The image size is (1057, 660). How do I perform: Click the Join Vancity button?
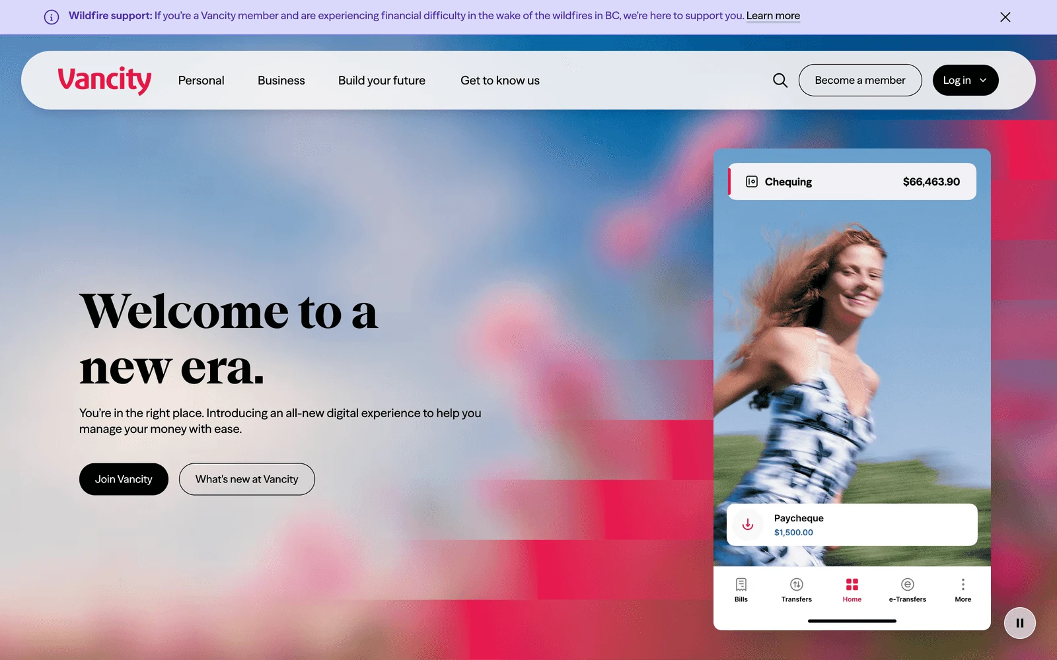(124, 479)
